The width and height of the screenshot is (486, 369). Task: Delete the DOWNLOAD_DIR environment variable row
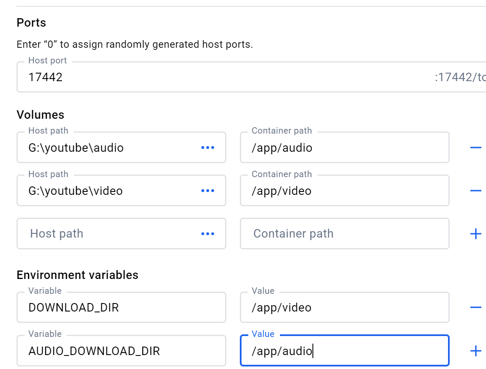[475, 307]
